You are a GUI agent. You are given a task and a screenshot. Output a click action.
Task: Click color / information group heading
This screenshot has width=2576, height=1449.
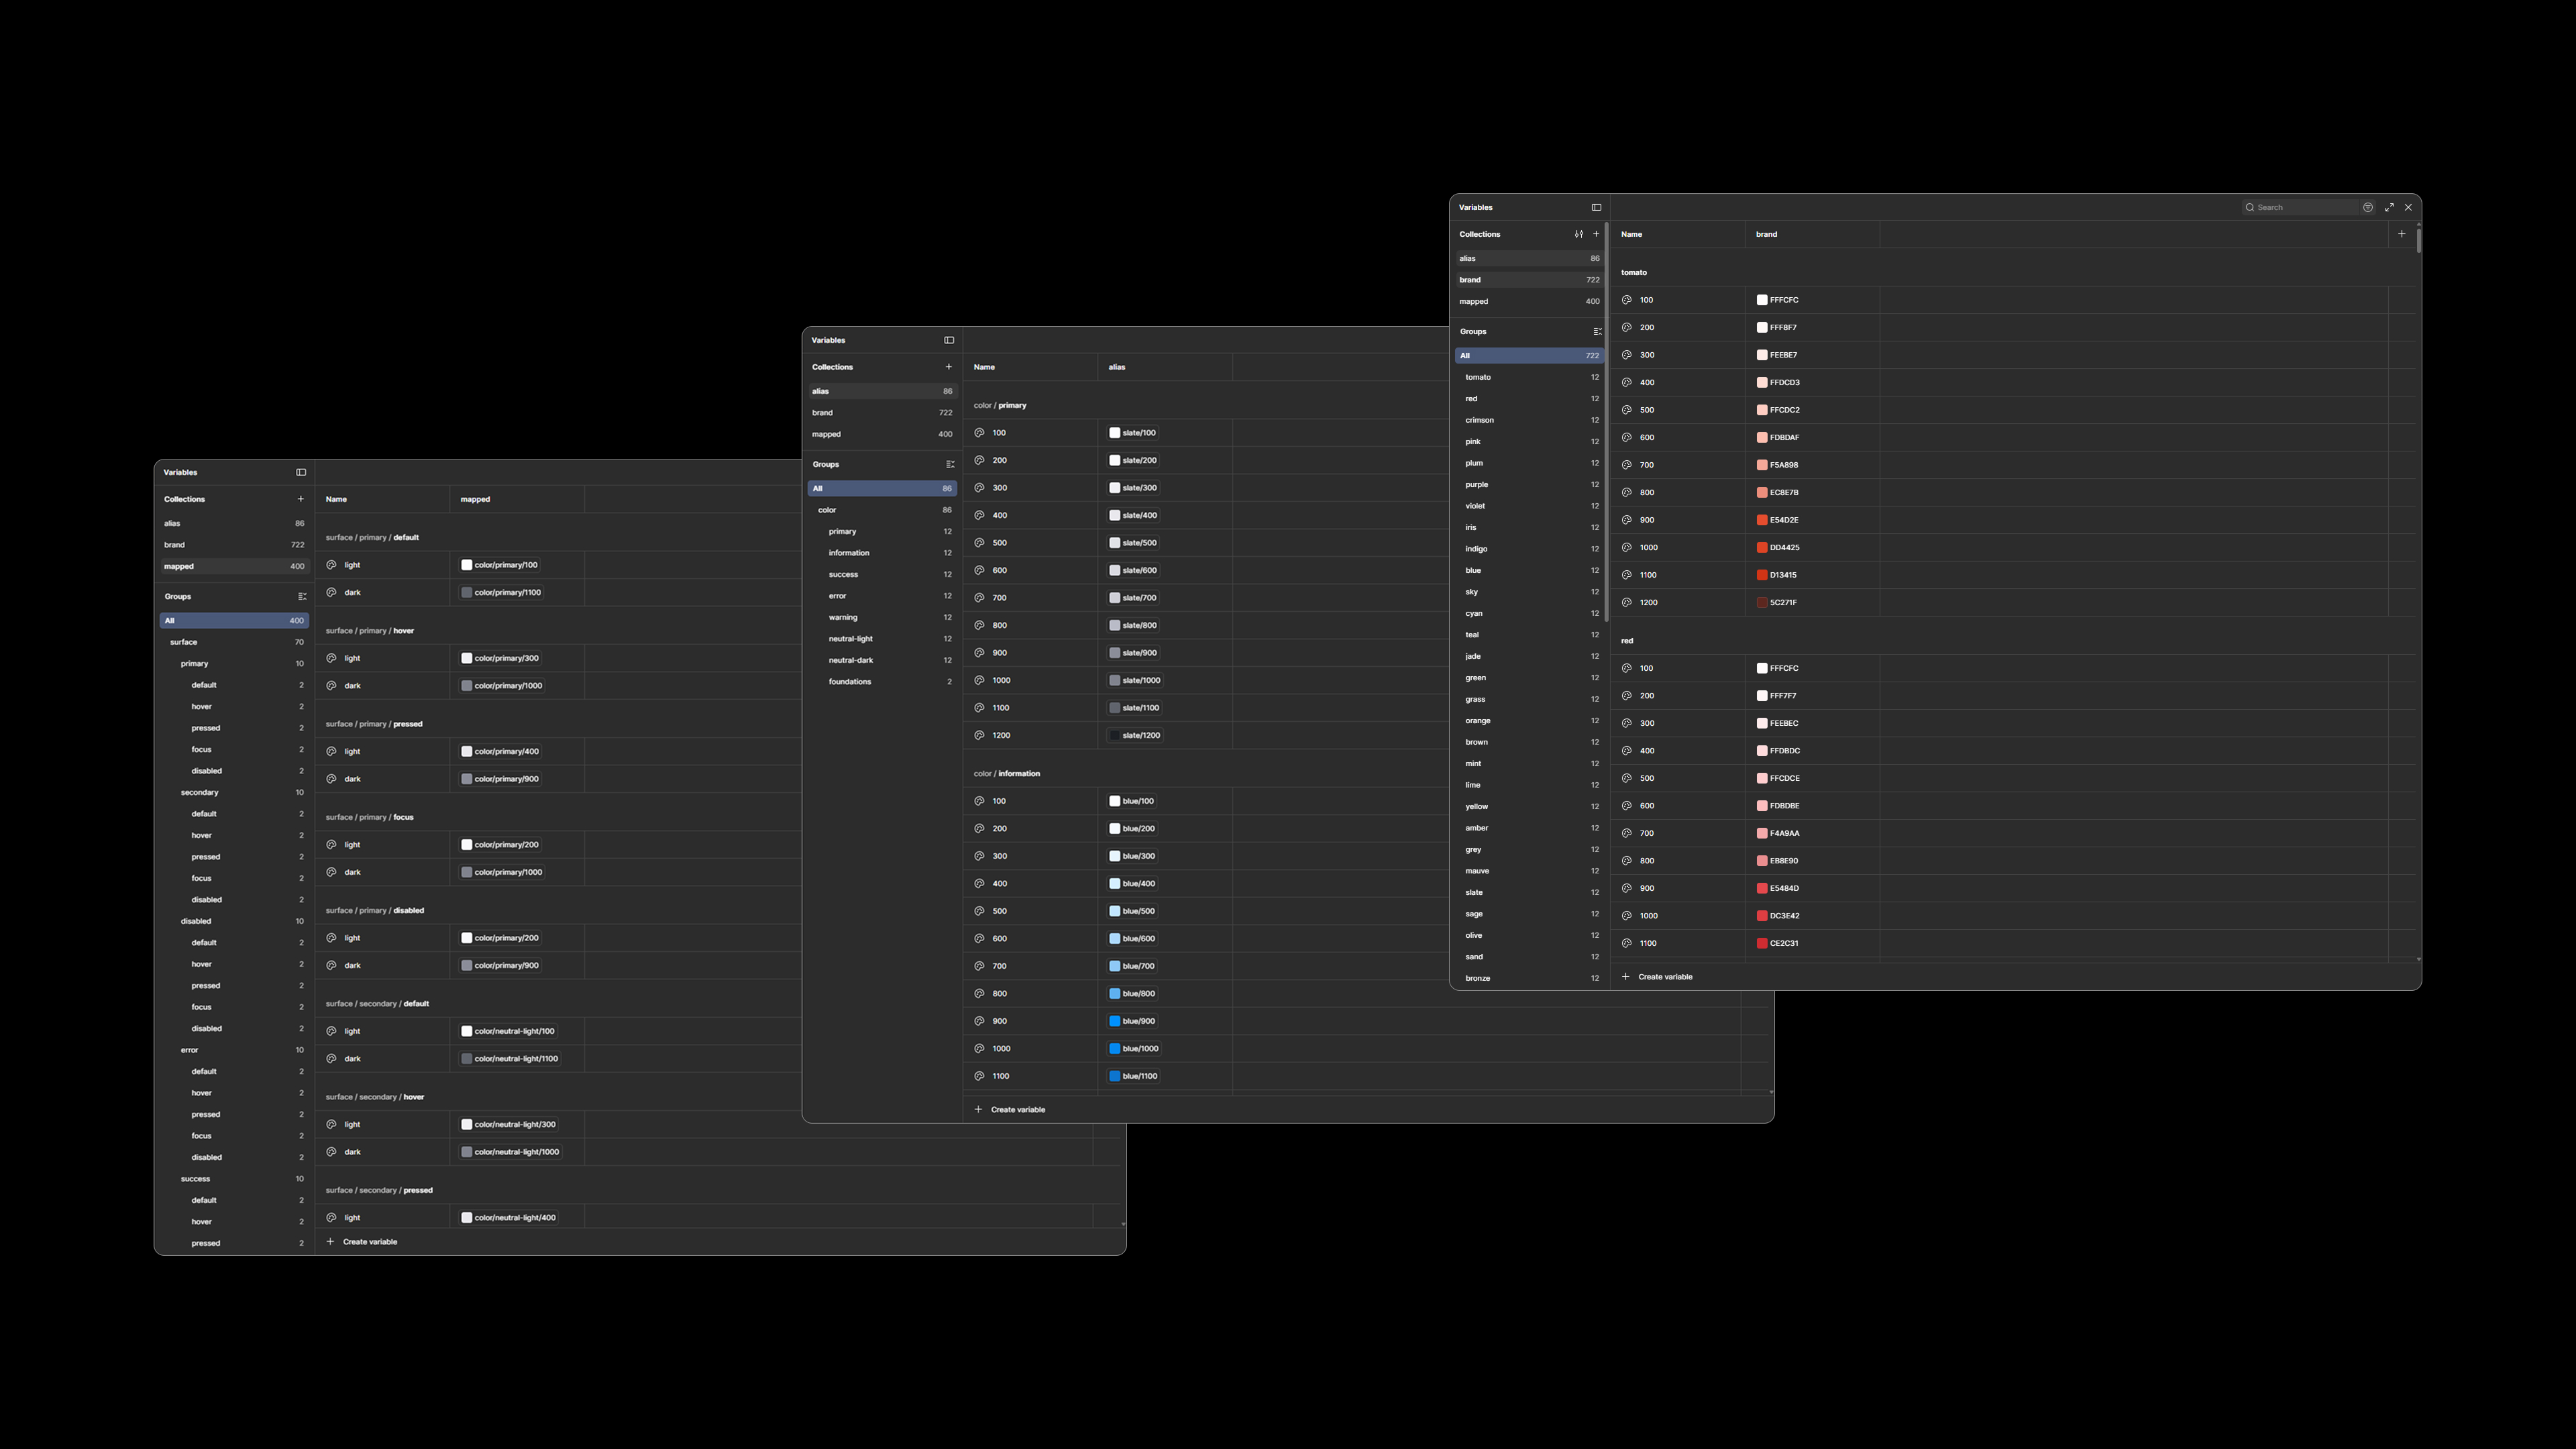tap(1007, 774)
